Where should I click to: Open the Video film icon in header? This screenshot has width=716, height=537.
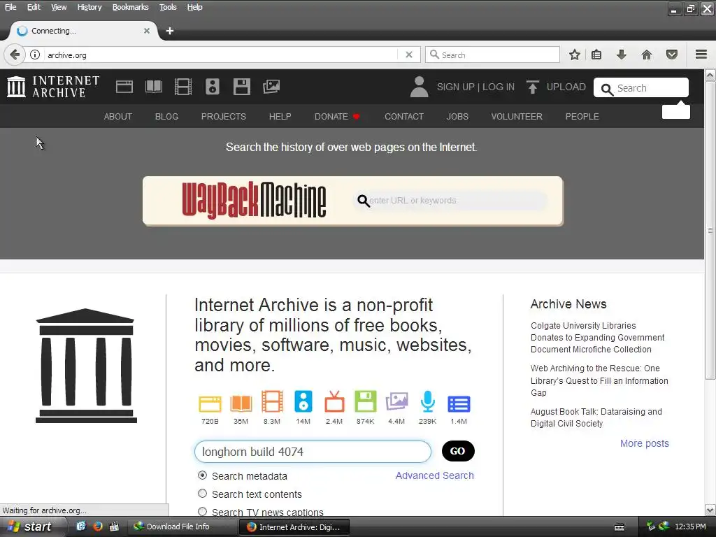[x=183, y=87]
